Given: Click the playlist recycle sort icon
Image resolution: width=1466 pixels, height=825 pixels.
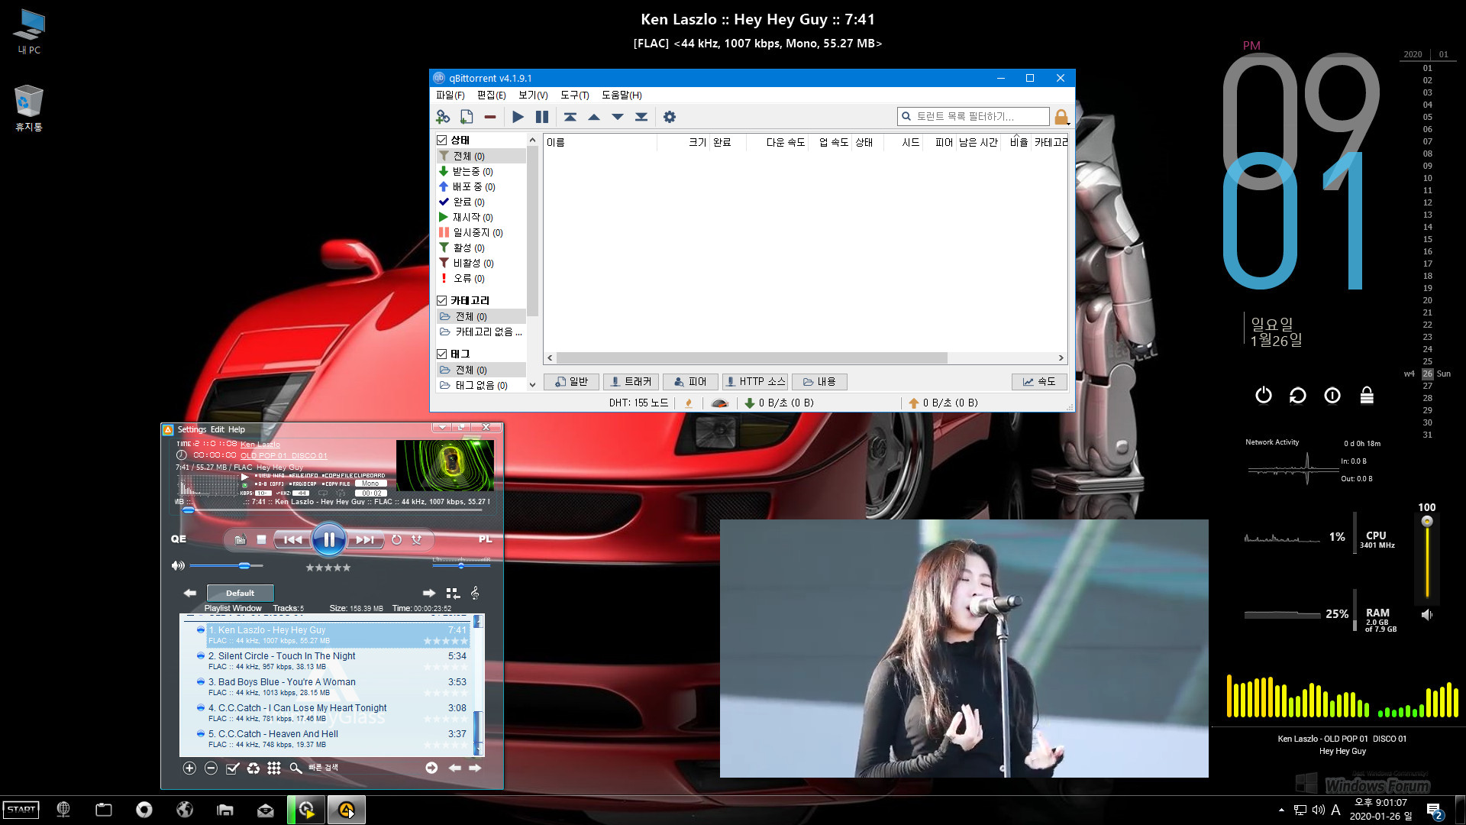Looking at the screenshot, I should [x=253, y=768].
